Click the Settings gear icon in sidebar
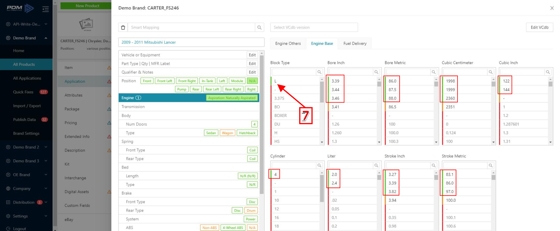The width and height of the screenshot is (560, 231). [8, 216]
